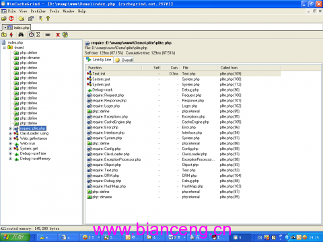Screen dimensions: 323x242
Task: Click the red X toolbar icon
Action: [x=58, y=35]
